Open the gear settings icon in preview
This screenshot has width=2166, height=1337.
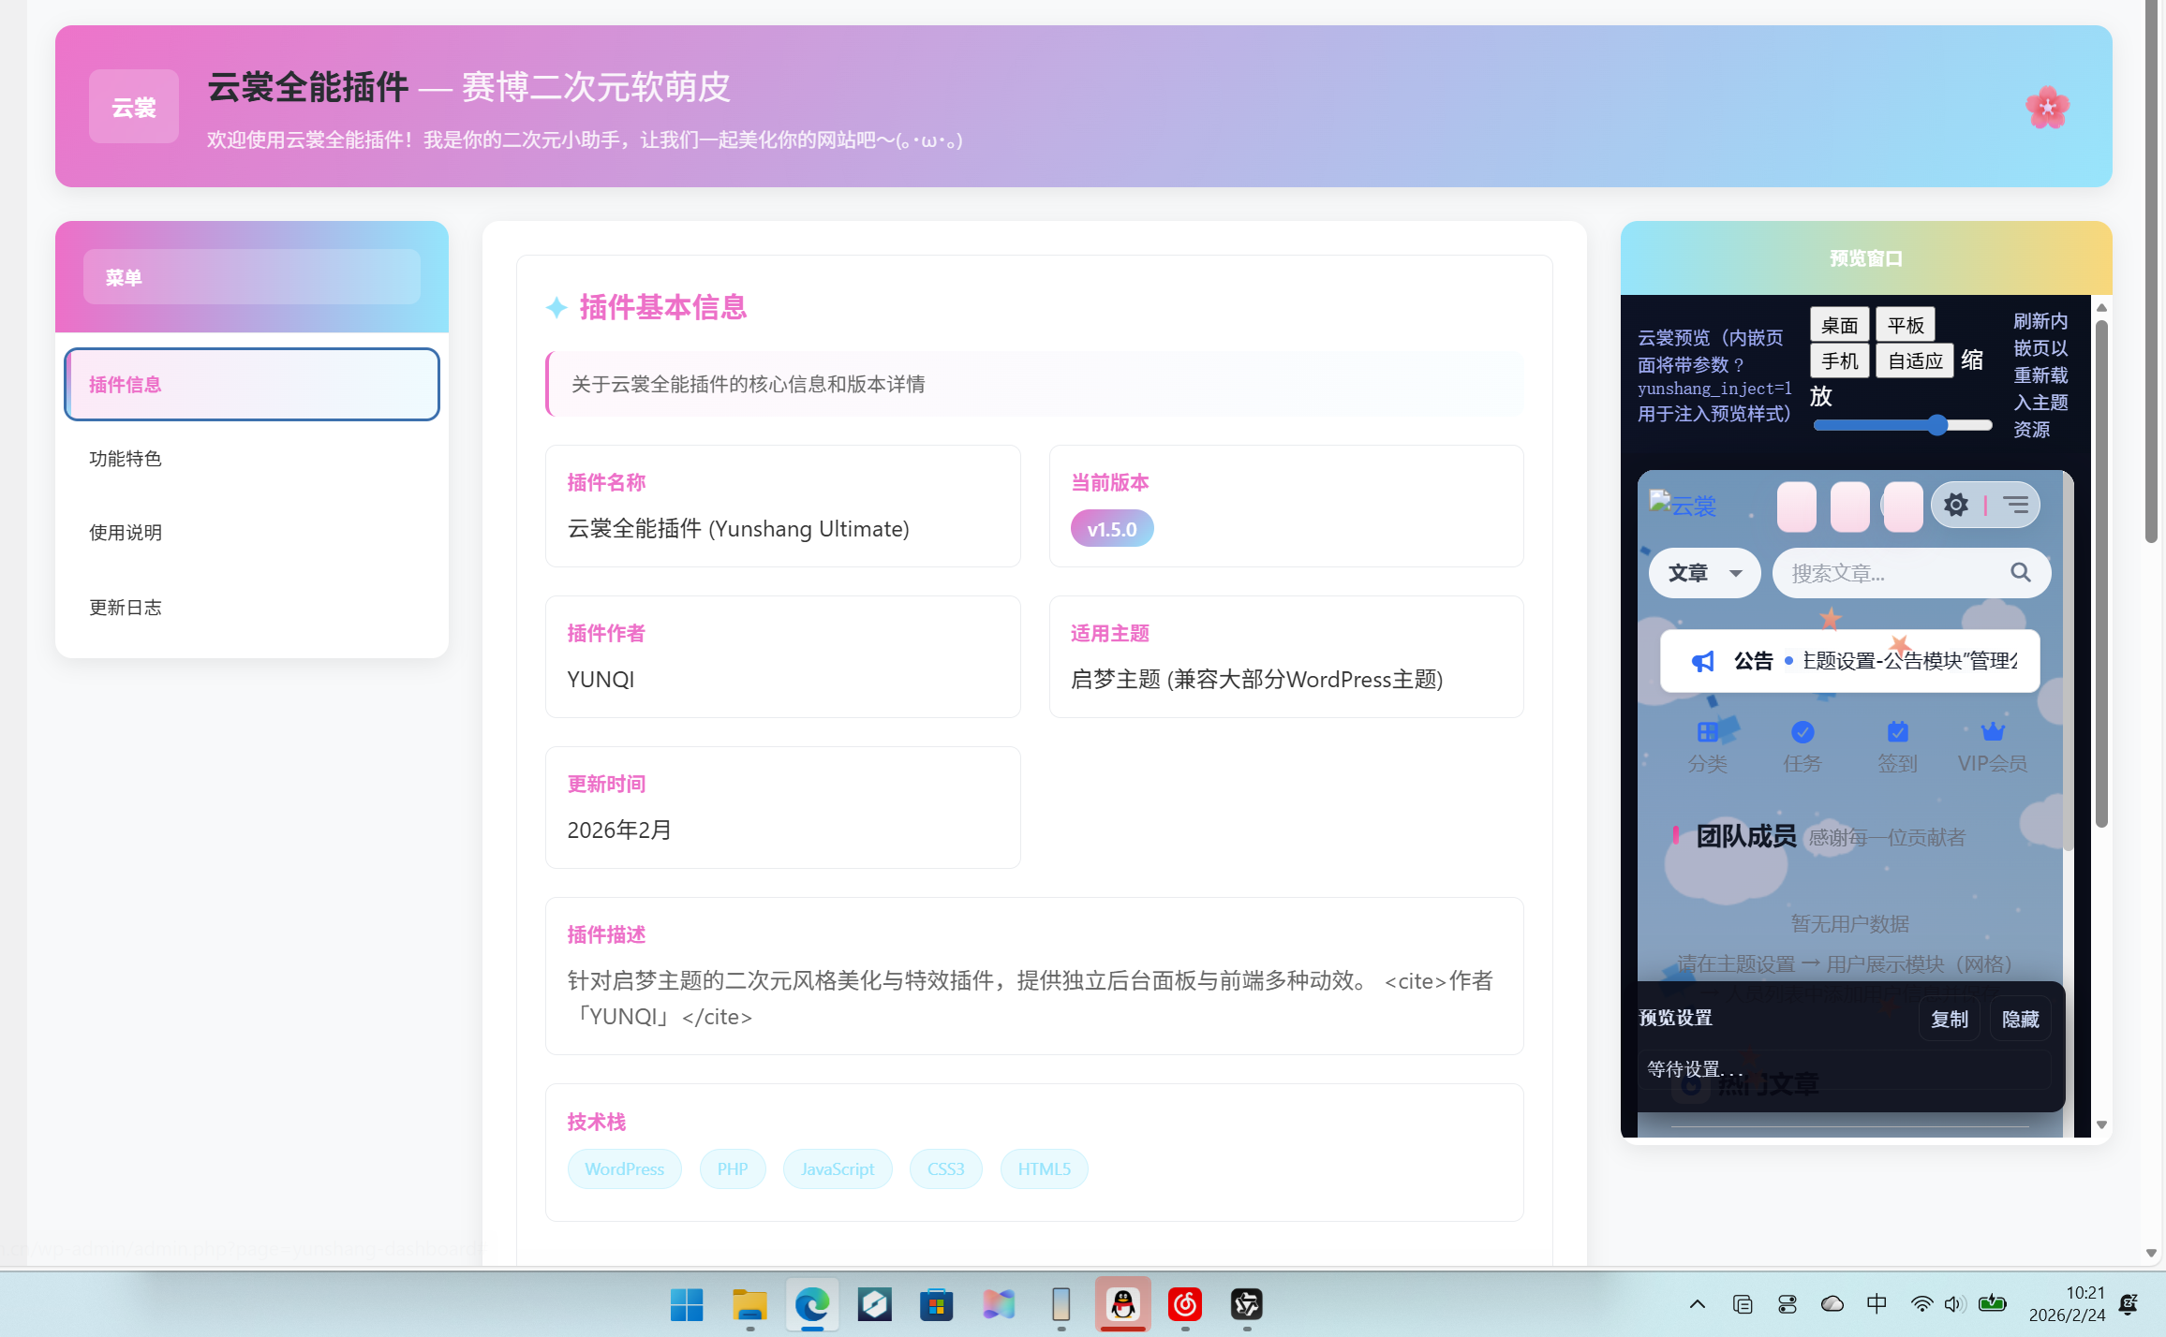[x=1955, y=506]
